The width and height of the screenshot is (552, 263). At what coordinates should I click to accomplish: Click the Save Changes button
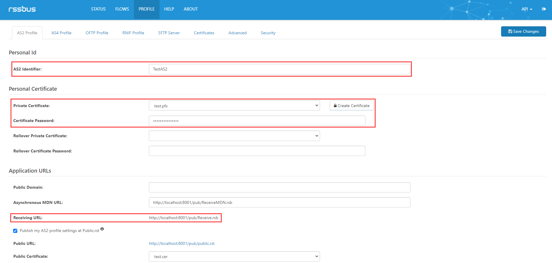click(x=523, y=31)
